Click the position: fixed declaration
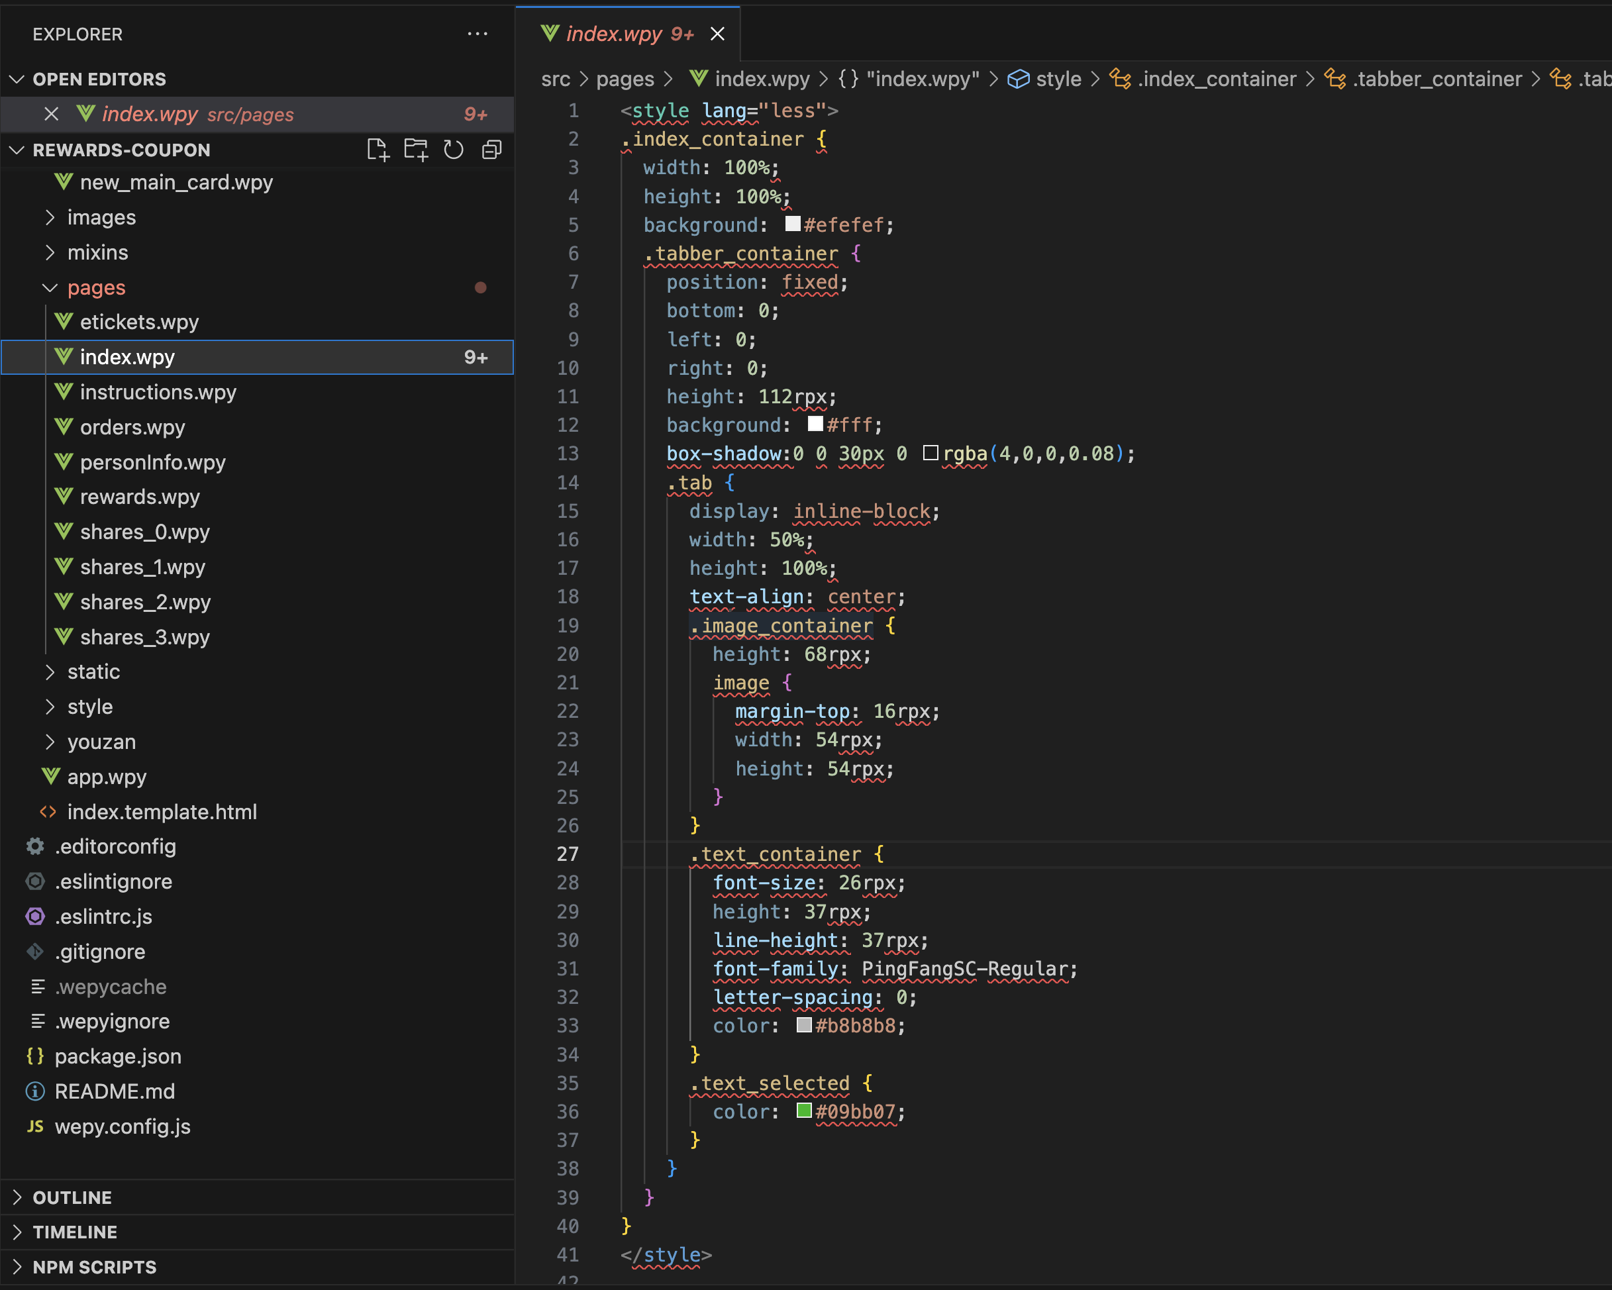The width and height of the screenshot is (1612, 1290). coord(758,283)
